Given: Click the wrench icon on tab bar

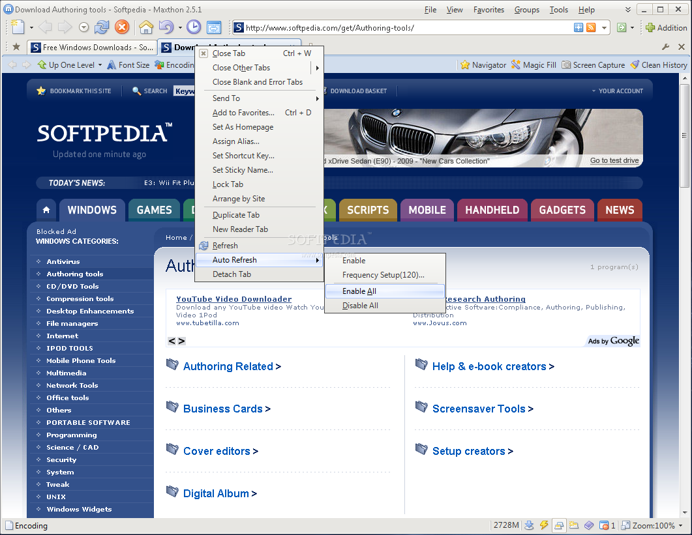Looking at the screenshot, I should click(665, 47).
